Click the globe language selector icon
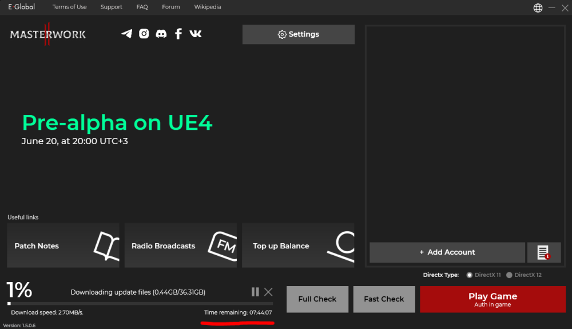Screen dimensions: 572x329 click(x=538, y=7)
